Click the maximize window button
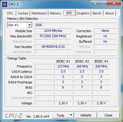 click(103, 3)
